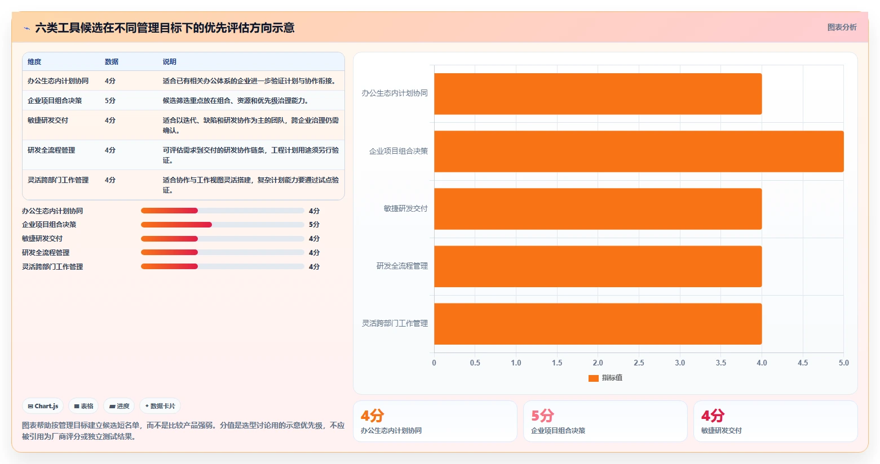Screen dimensions: 880x464
Task: Click the description starting 候选筛选重点
Action: coord(236,101)
